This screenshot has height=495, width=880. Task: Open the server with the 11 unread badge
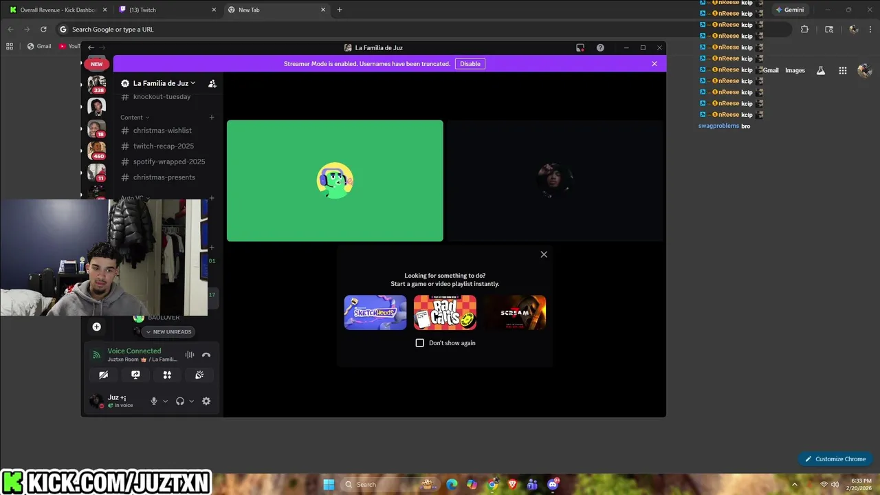coord(97,172)
